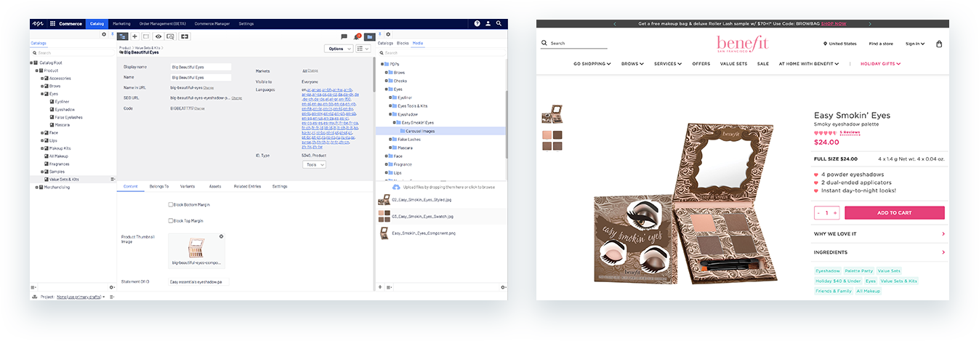Switch to the Variants tab

click(187, 186)
